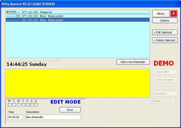
Task: Click the Description field with New Reminder
Action: (53, 117)
